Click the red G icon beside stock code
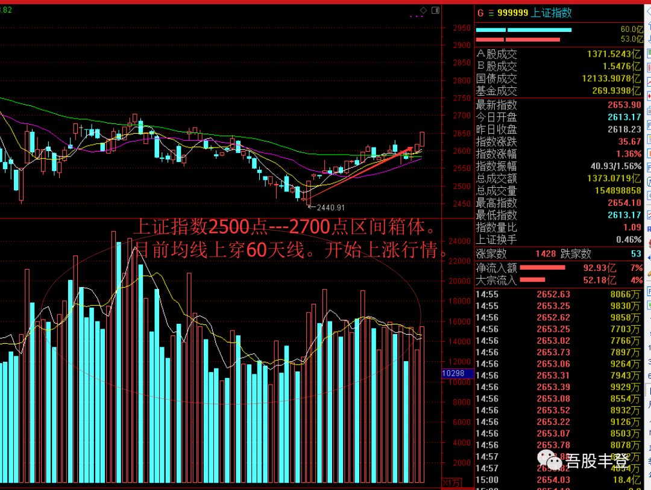Screen dimensions: 651x490 pyautogui.click(x=480, y=13)
